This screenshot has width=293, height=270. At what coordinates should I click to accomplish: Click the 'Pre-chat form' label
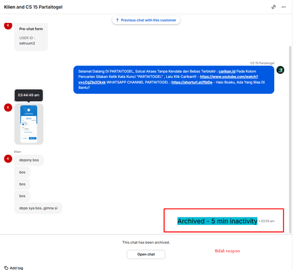(31, 29)
